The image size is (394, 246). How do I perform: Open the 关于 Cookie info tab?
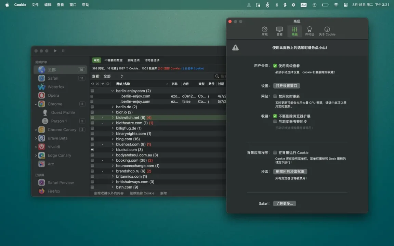[327, 31]
